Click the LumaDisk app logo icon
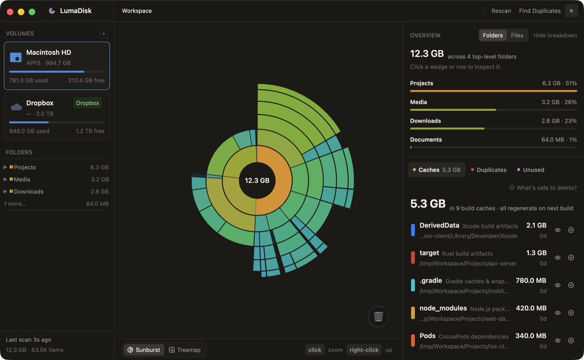Viewport: 584px width, 360px height. pos(52,11)
